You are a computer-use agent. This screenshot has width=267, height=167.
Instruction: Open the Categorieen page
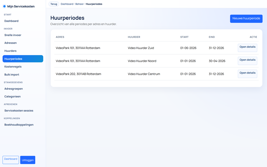13,97
